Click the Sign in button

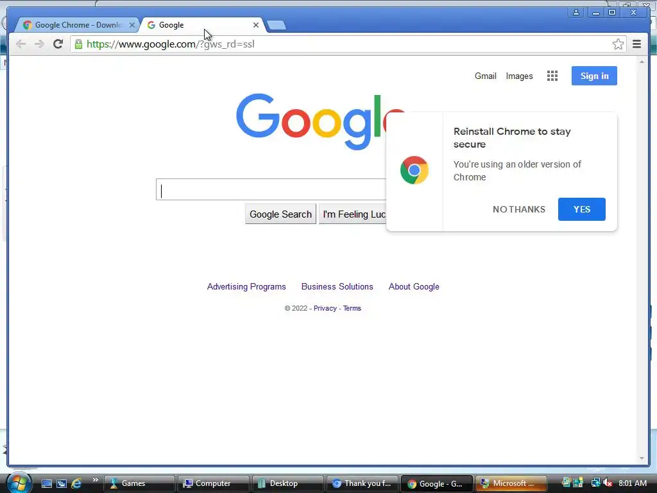(594, 76)
